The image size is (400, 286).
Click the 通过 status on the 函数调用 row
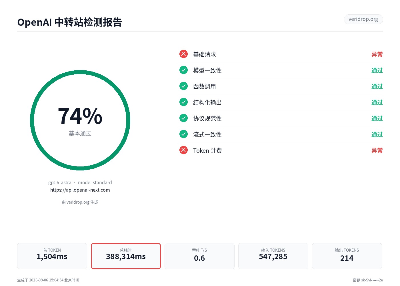377,86
